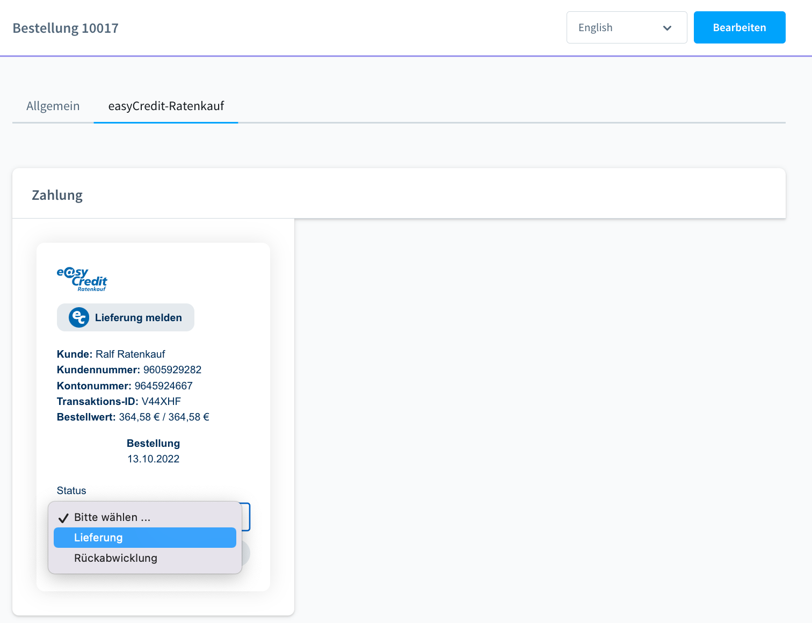Click the checkmark next to Bitte wählen
The width and height of the screenshot is (812, 623).
[x=63, y=518]
